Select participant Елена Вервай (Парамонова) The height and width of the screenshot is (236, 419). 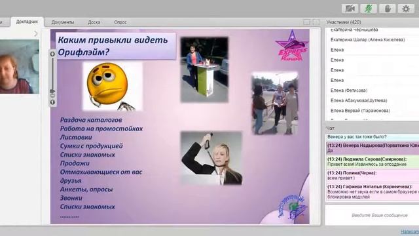click(360, 111)
